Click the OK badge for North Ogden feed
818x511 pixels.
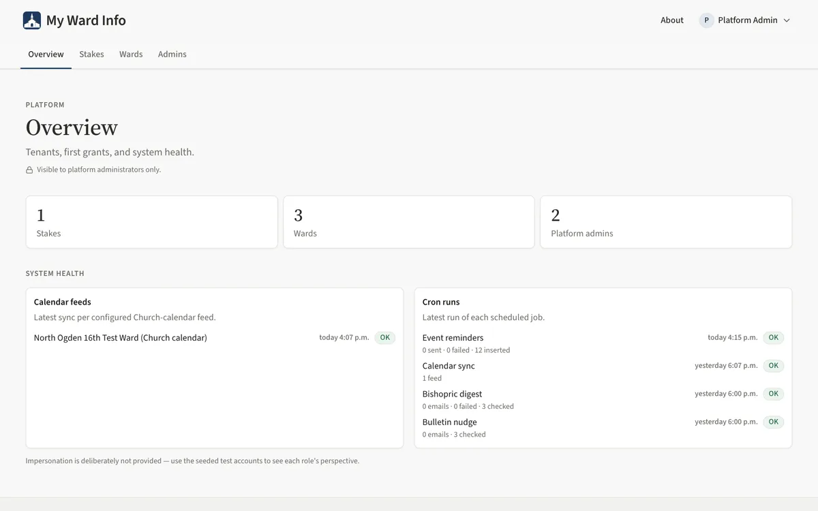coord(385,338)
